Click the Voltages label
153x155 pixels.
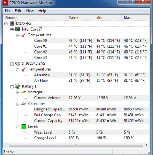click(x=35, y=92)
